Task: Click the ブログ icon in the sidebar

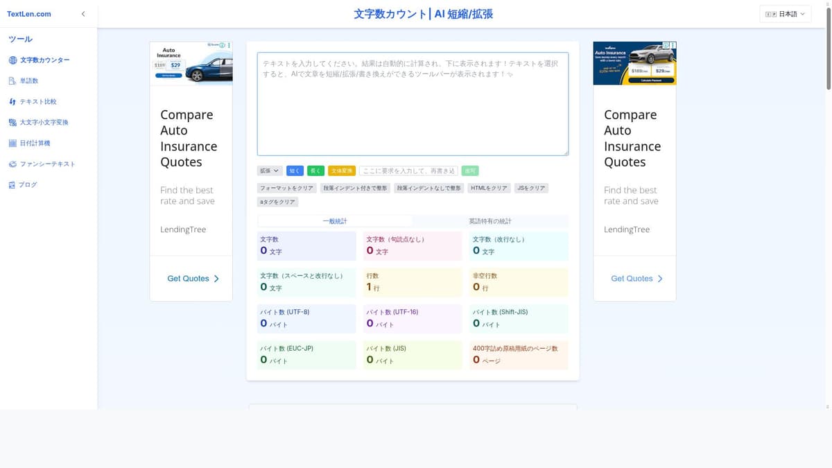Action: [12, 185]
